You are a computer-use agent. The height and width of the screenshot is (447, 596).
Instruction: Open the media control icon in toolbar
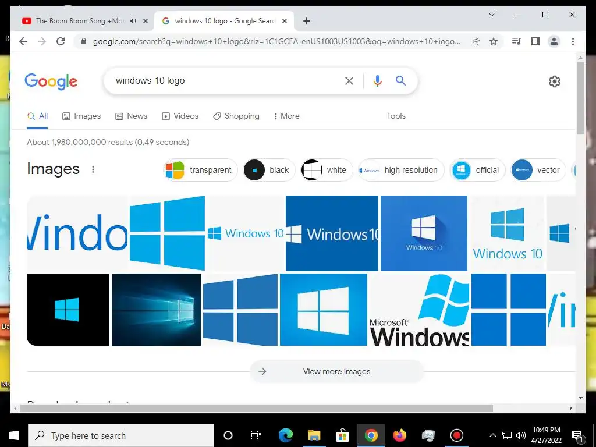(x=517, y=41)
